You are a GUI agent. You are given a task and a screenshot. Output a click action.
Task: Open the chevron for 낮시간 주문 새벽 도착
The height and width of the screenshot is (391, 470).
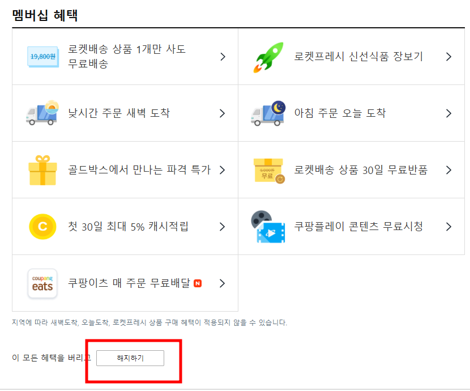pos(222,113)
